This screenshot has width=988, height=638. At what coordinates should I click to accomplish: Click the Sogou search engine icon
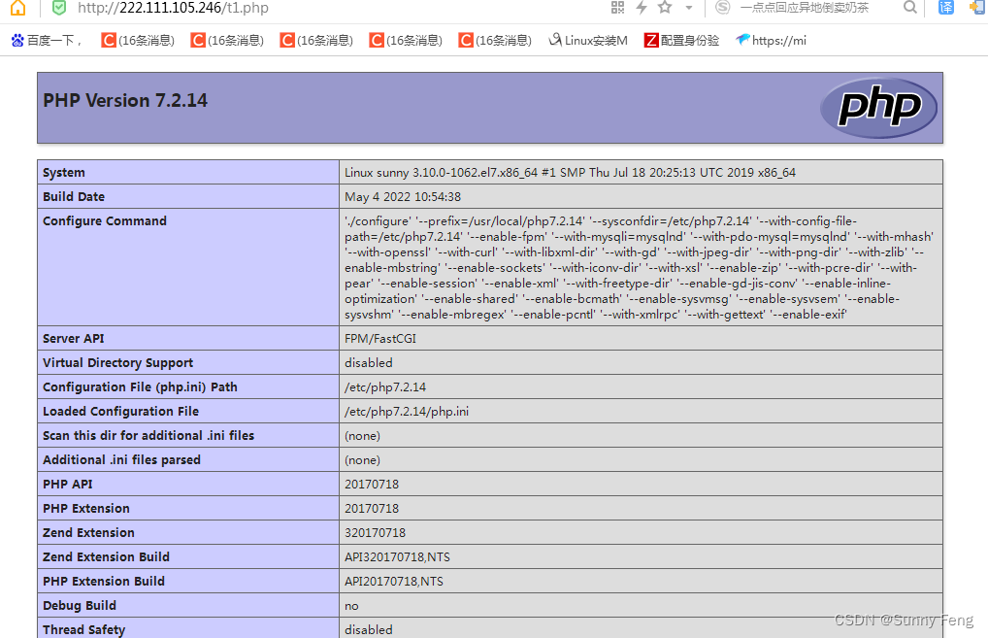pos(723,8)
